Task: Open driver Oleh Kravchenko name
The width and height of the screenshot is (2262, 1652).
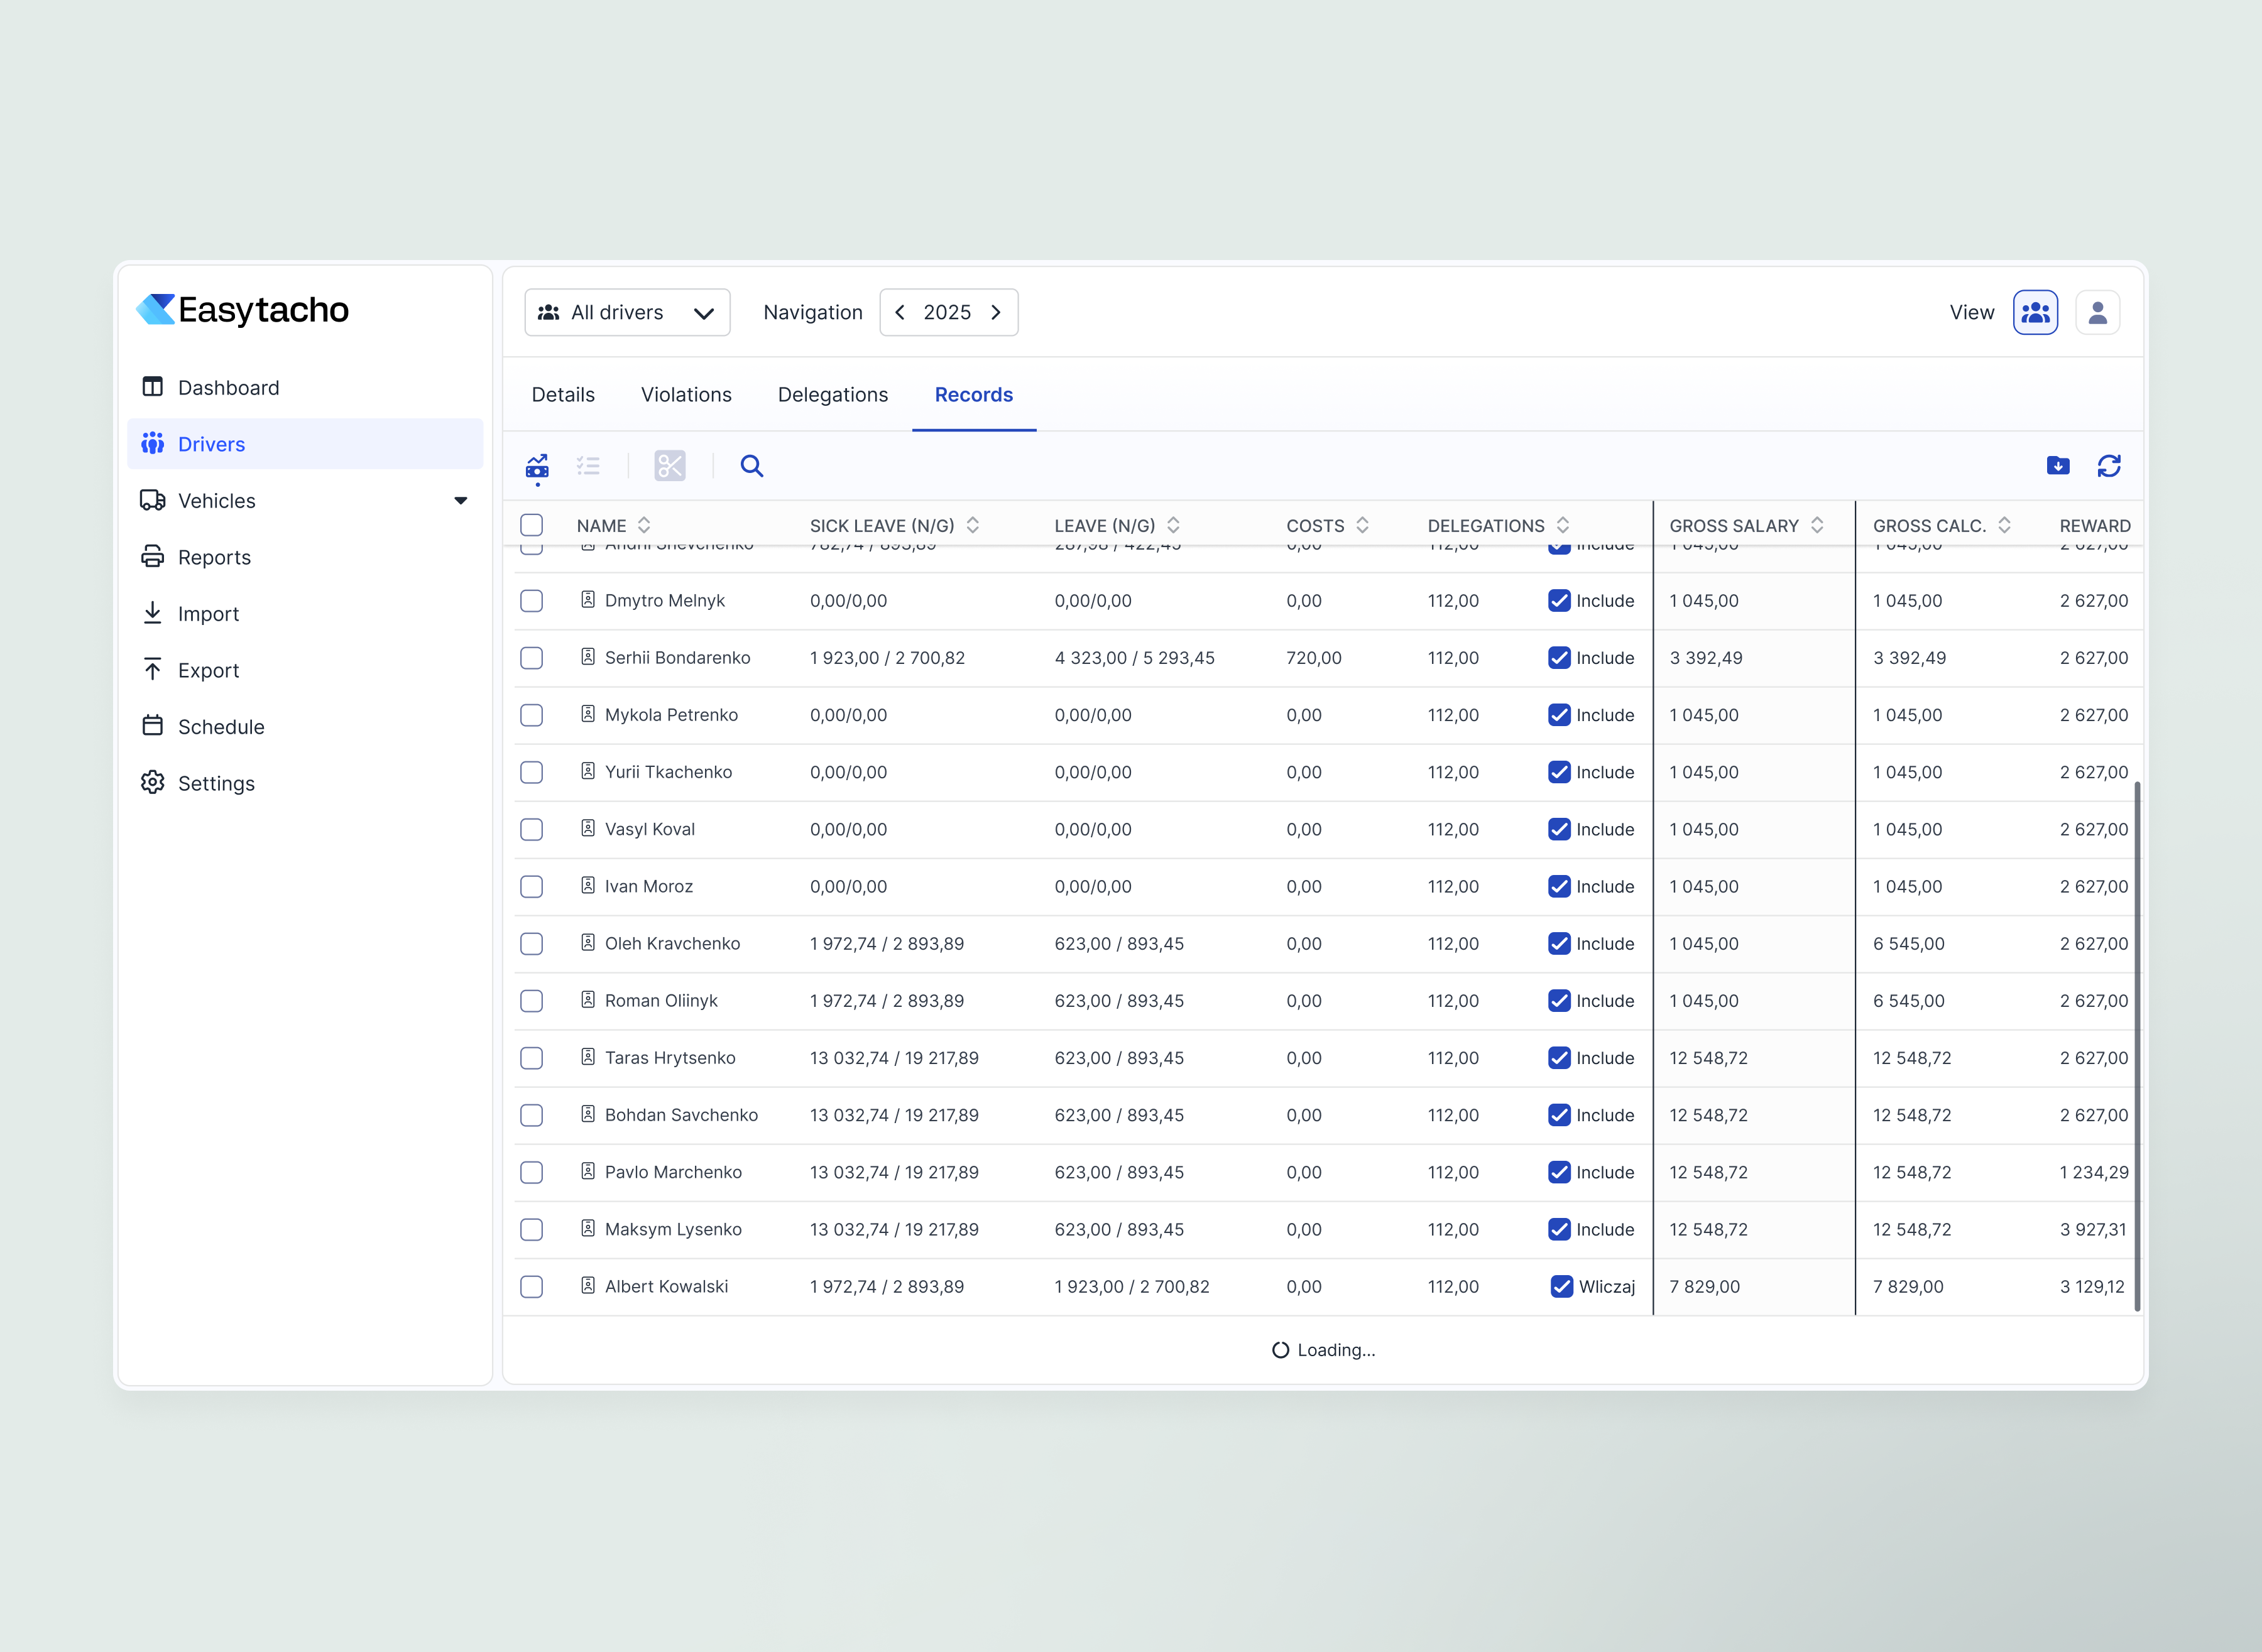Action: click(x=672, y=944)
